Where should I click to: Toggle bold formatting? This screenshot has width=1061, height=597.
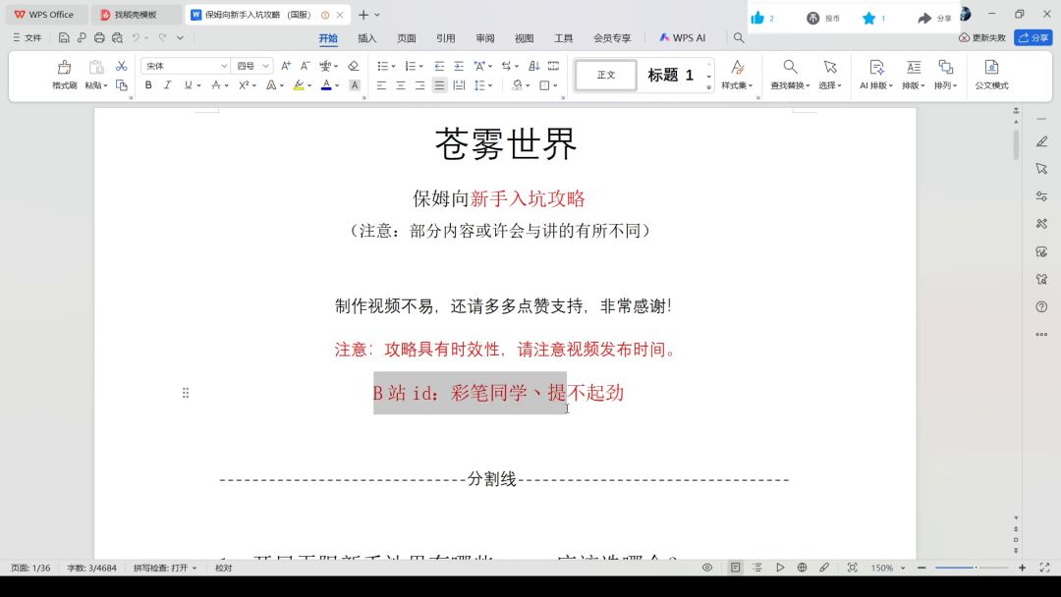point(148,85)
